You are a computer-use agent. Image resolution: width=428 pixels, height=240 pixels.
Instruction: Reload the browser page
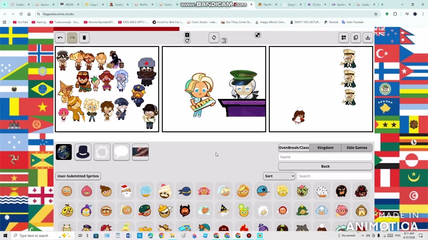coord(21,14)
